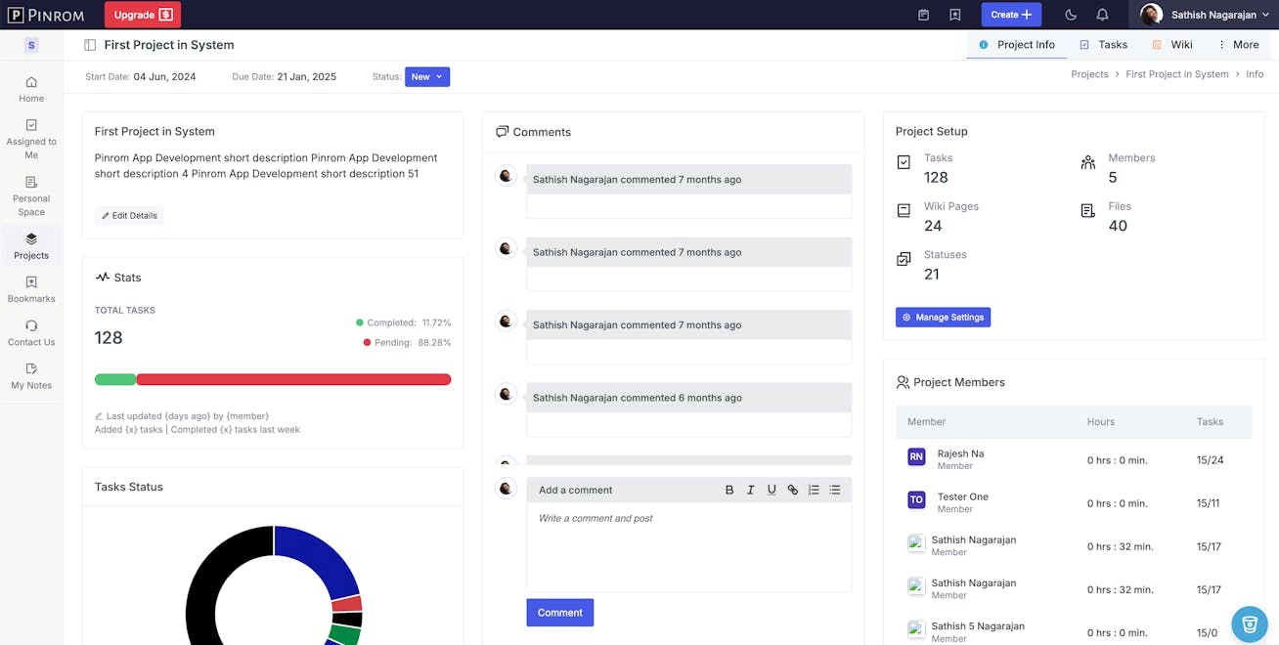
Task: Click the Write a comment text area
Action: pos(688,547)
